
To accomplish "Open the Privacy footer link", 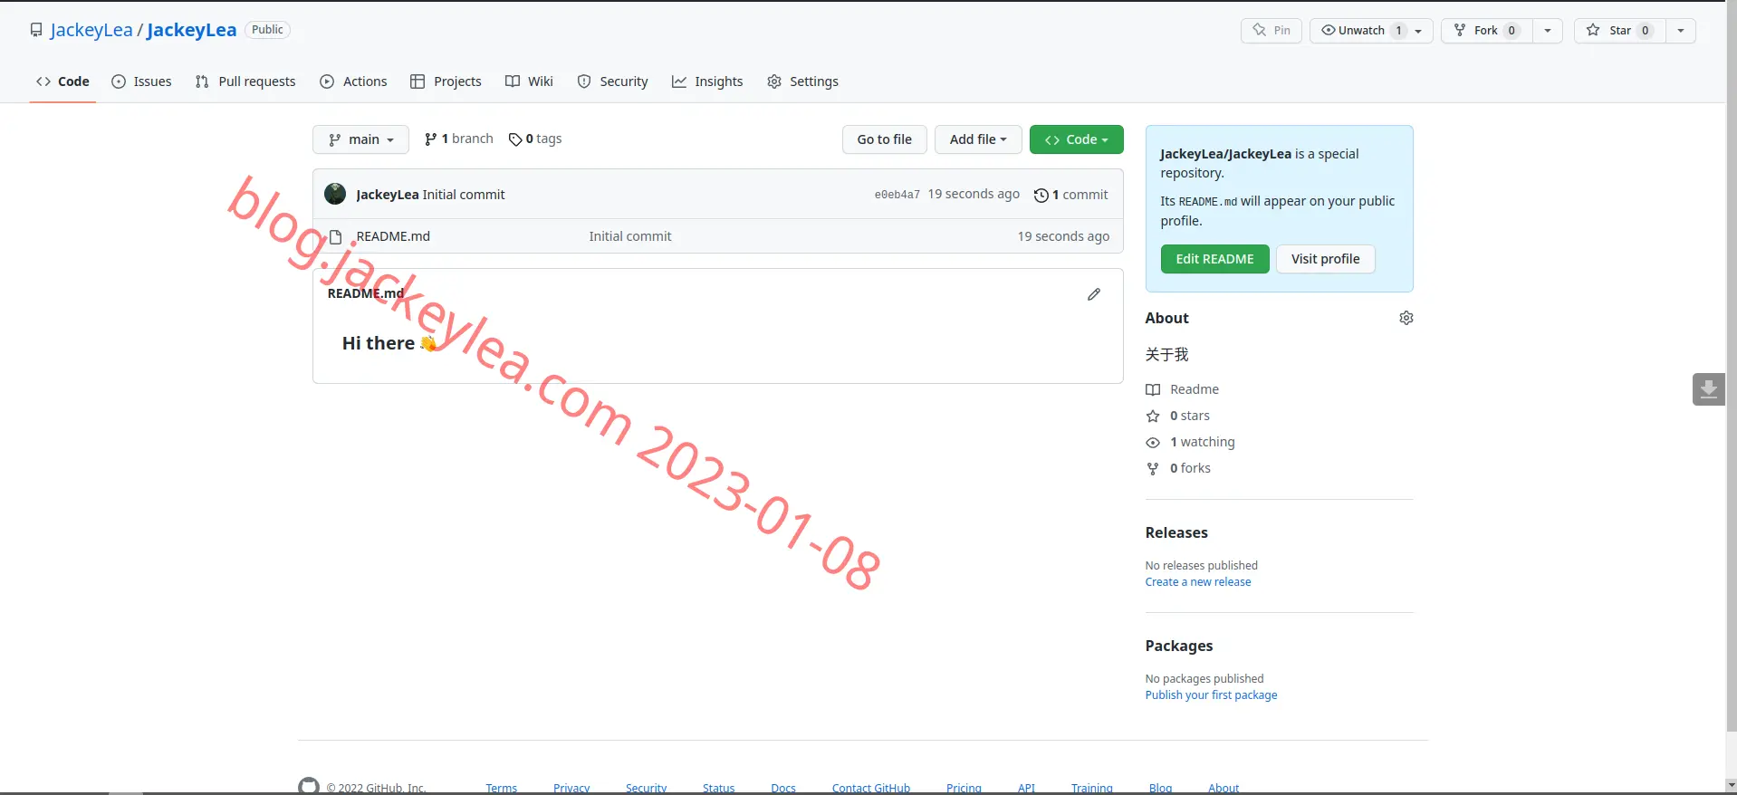I will point(571,788).
